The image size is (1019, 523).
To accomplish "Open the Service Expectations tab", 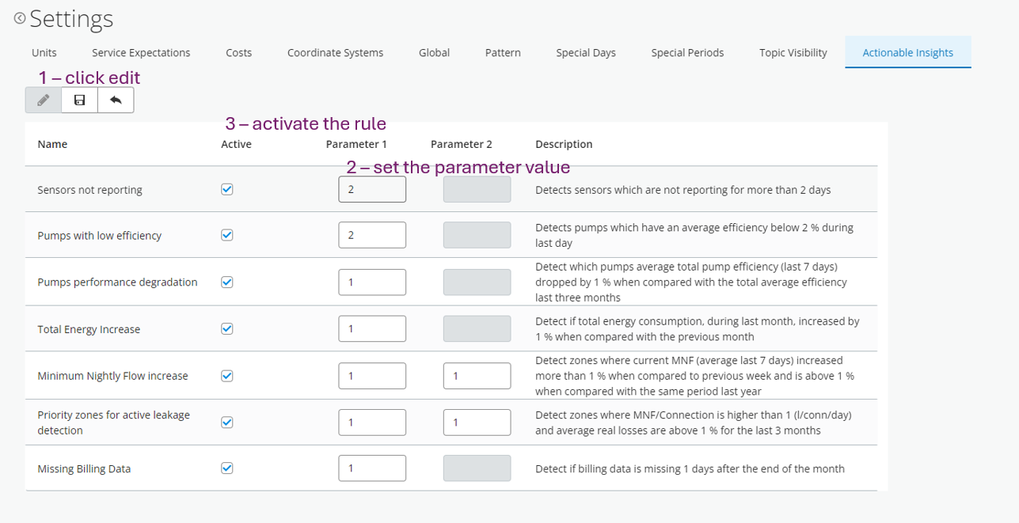I will pos(141,53).
